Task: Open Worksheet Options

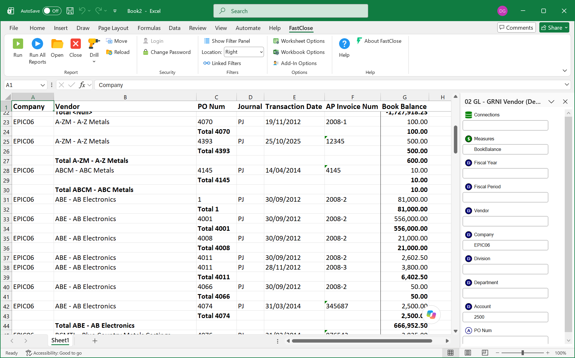Action: (299, 41)
